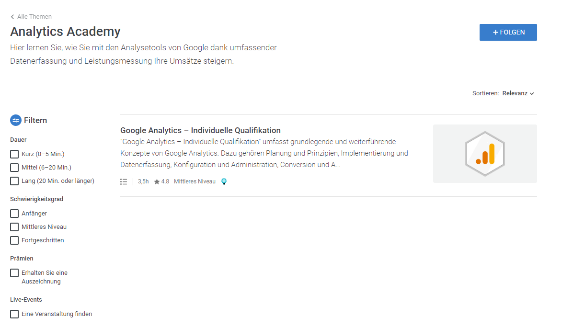Click the Filtern heading label
Image resolution: width=562 pixels, height=328 pixels.
click(x=35, y=120)
